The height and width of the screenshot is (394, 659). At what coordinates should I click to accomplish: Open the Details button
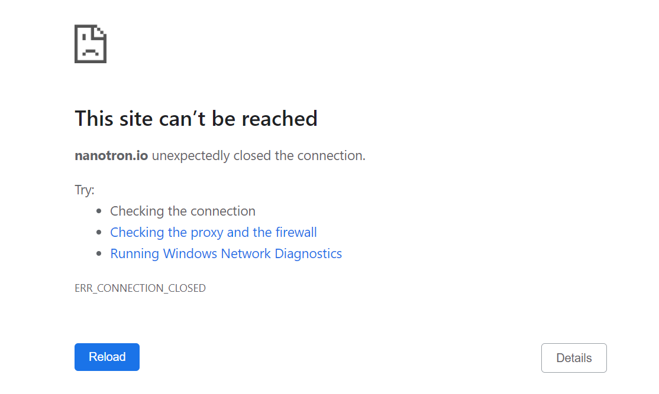pos(573,358)
